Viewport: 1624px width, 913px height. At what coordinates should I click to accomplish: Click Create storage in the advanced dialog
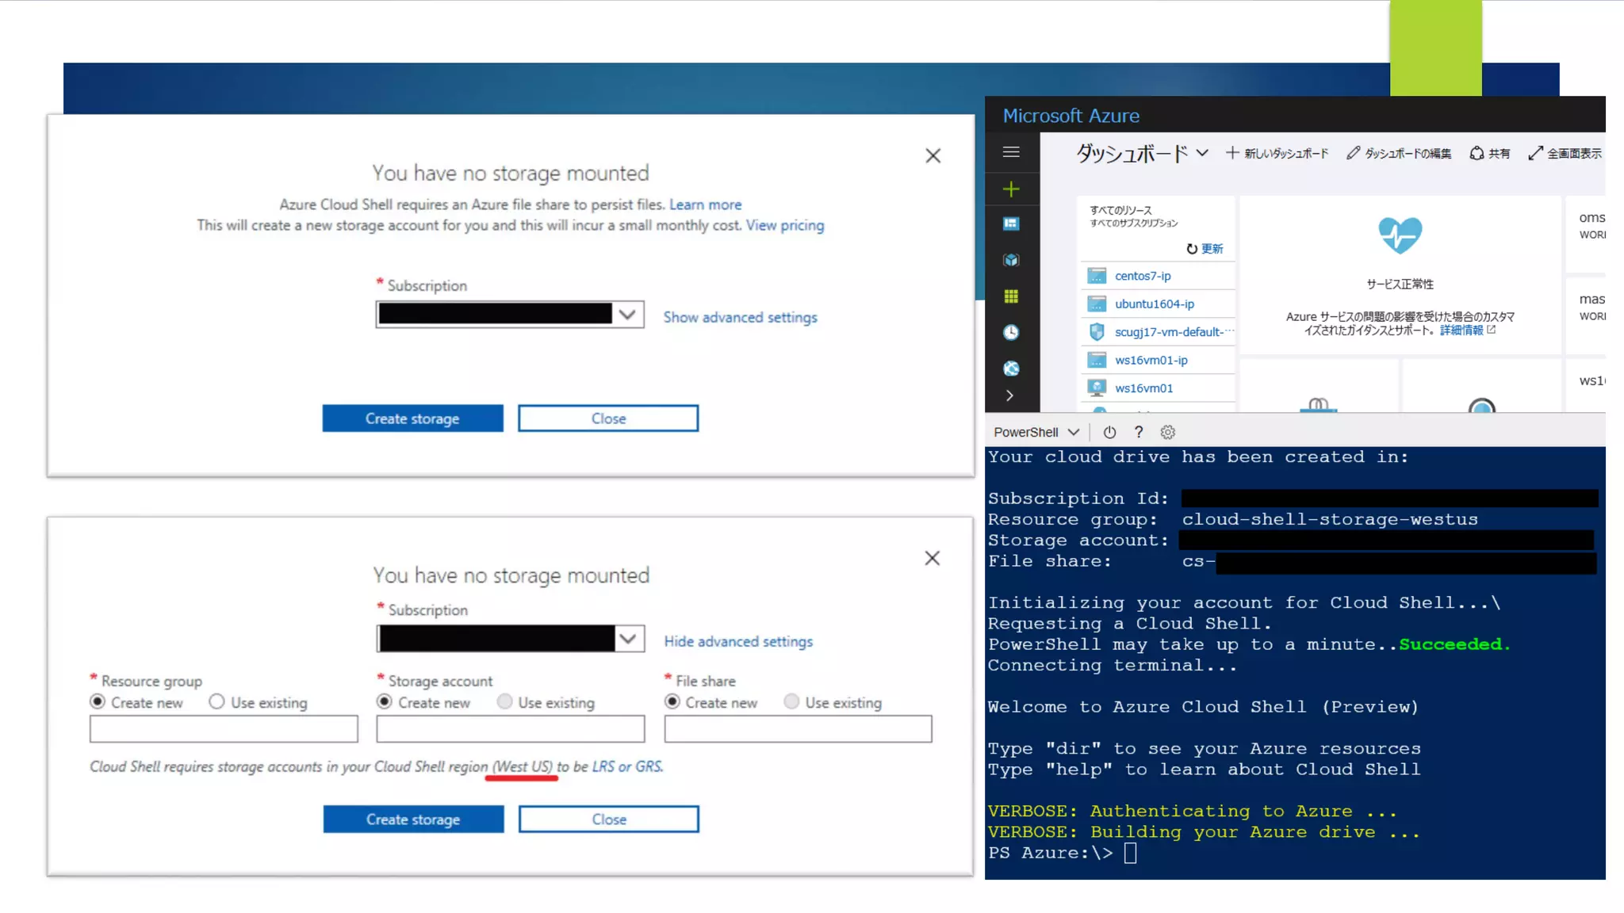pyautogui.click(x=413, y=819)
